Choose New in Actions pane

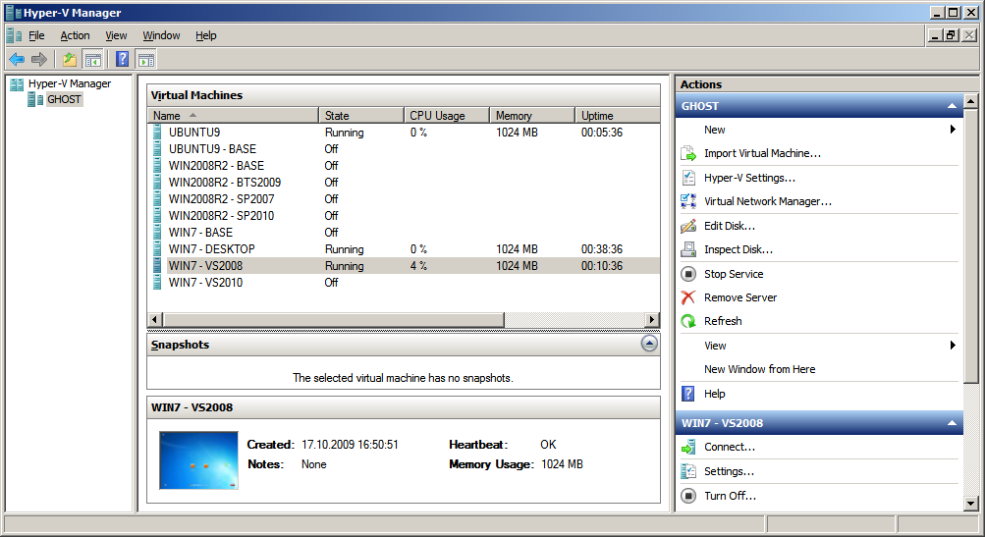pos(714,130)
